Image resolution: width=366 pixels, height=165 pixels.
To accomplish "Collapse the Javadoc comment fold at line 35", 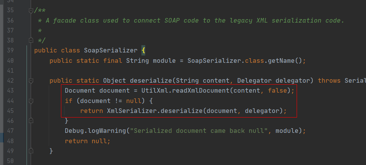I will tap(31, 11).
